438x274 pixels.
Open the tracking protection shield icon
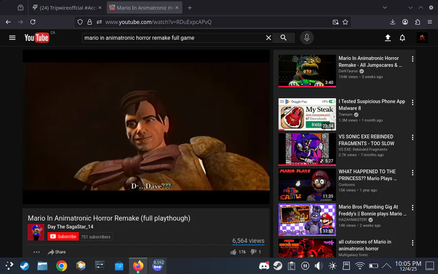point(80,22)
